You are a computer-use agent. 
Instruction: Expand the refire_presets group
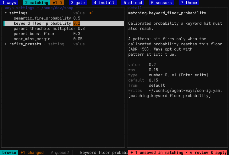pos(6,44)
